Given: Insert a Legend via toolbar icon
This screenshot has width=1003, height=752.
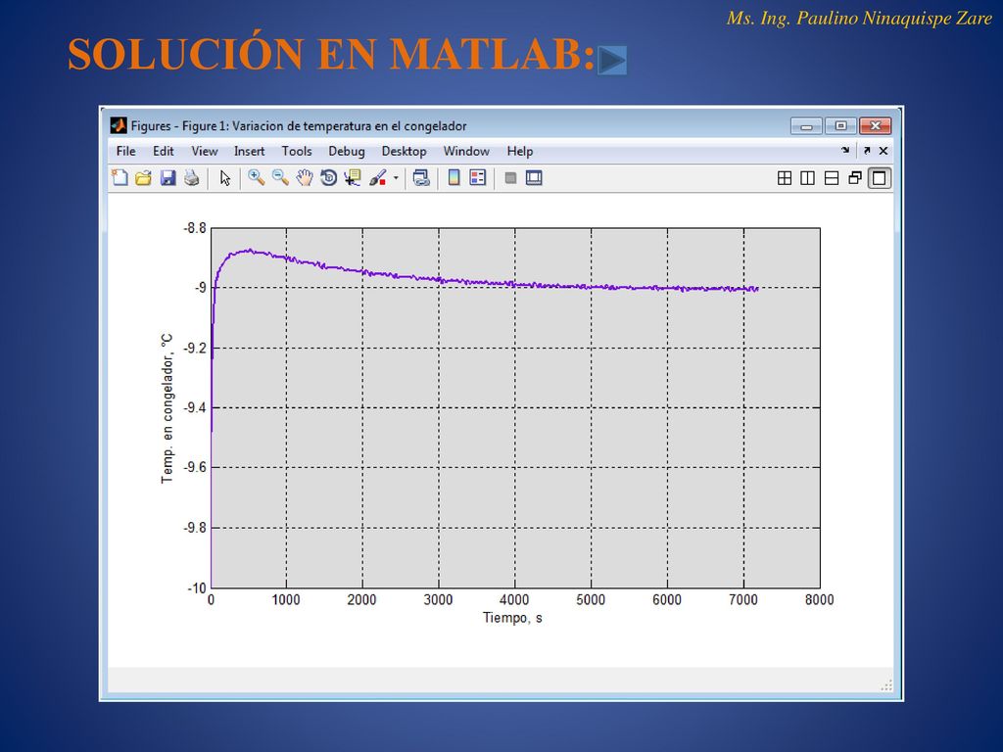Looking at the screenshot, I should [478, 178].
